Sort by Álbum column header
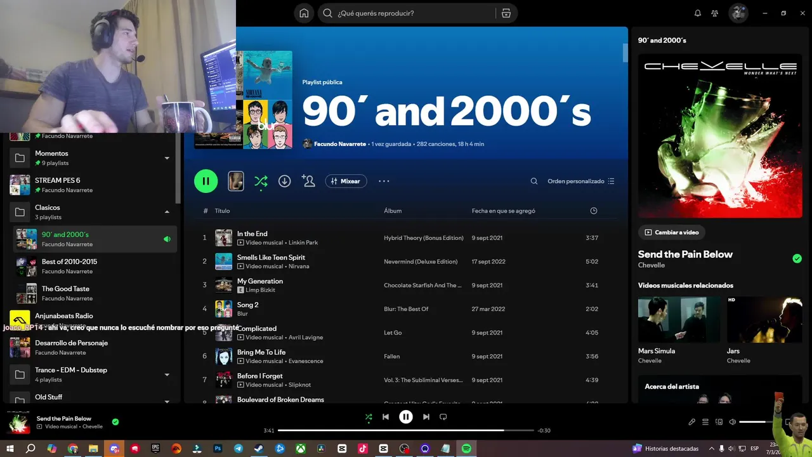The image size is (812, 457). click(x=393, y=211)
